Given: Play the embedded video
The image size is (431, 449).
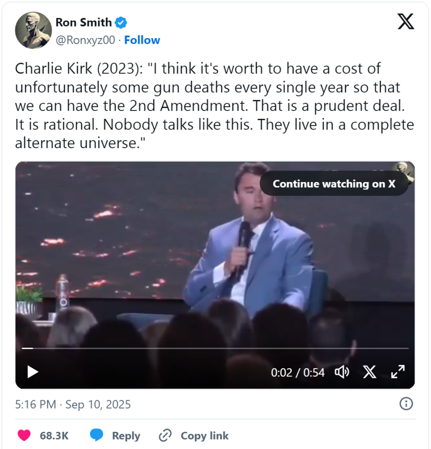Looking at the screenshot, I should tap(33, 372).
